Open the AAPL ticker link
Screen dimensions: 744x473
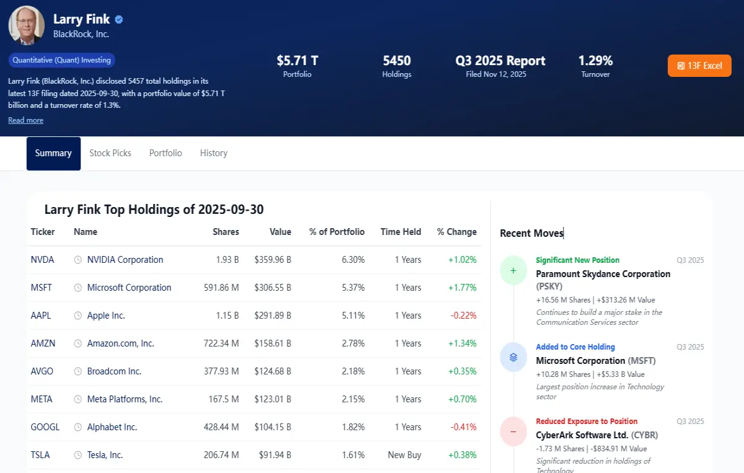[41, 316]
